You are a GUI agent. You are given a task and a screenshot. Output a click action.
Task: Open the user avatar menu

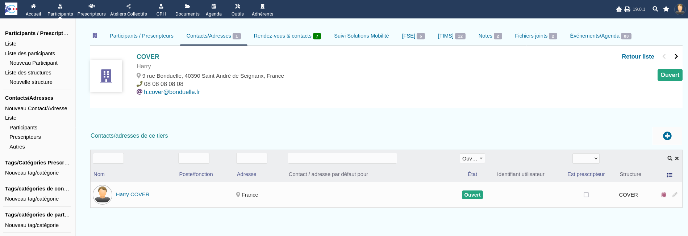coord(680,9)
